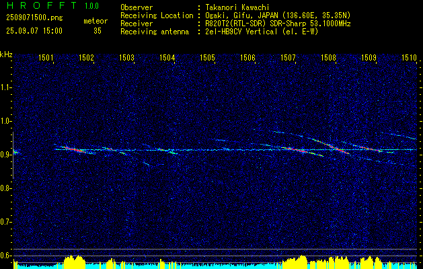The height and width of the screenshot is (269, 423).
Task: Click the meteor label
Action: tap(95, 21)
